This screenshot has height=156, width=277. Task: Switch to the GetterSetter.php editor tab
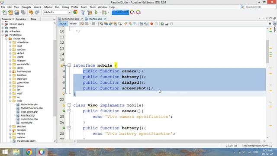pyautogui.click(x=71, y=19)
